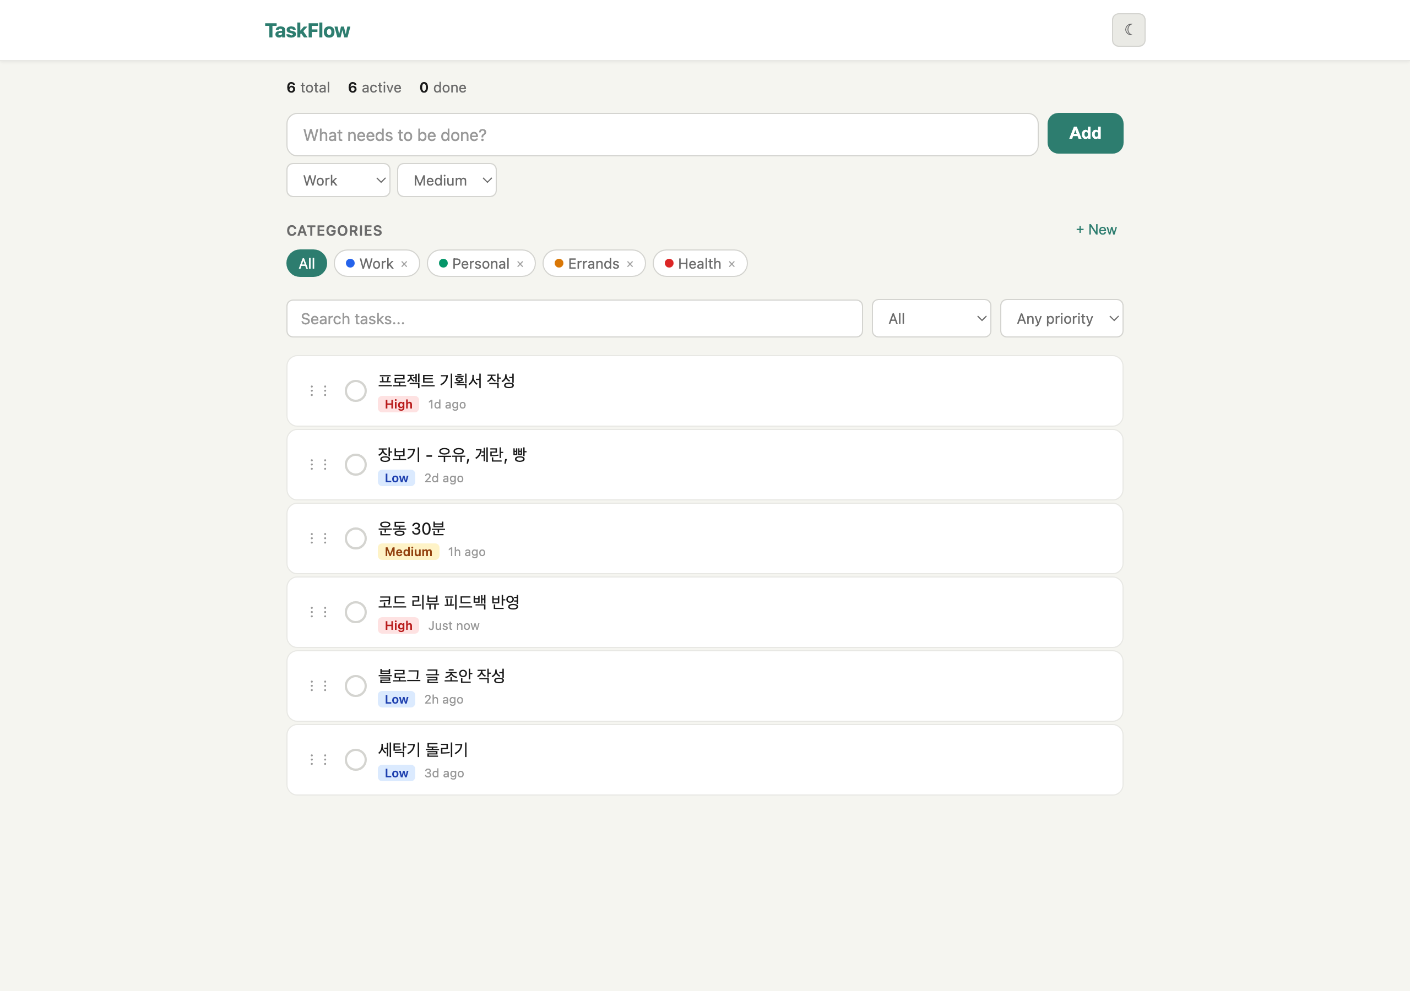Select the All categories filter
This screenshot has width=1410, height=991.
click(306, 263)
